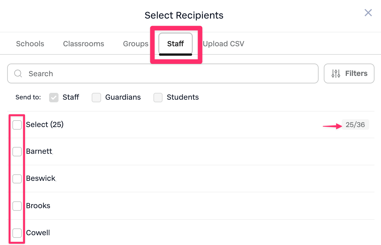Image resolution: width=381 pixels, height=245 pixels.
Task: Select the Staff tab
Action: [x=176, y=44]
